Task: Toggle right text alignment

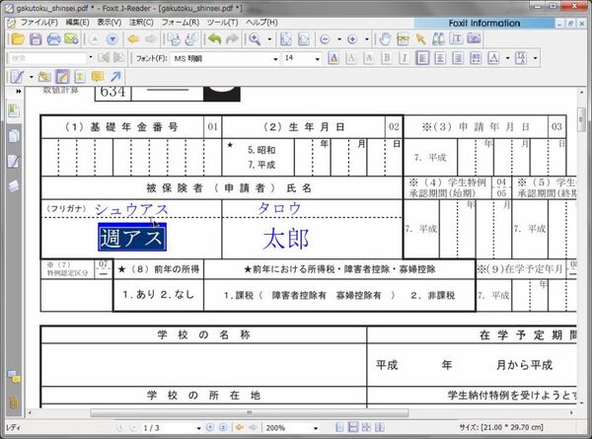Action: pos(458,58)
